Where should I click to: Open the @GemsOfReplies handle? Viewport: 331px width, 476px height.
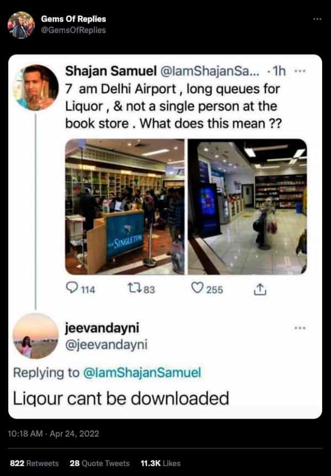point(73,30)
